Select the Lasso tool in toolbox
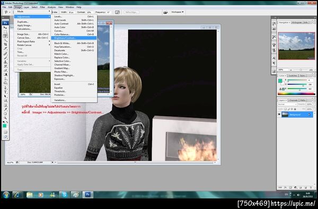 click(x=5, y=36)
